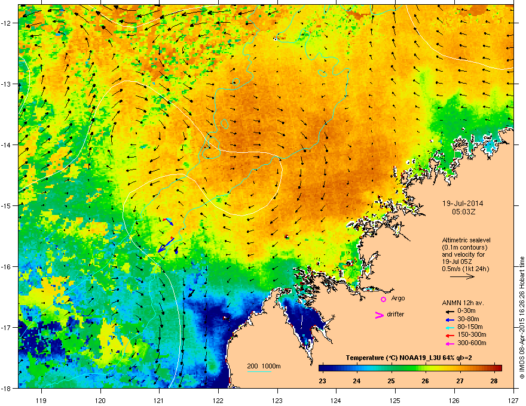Click longitude label 123 on the bottom axis
The image size is (526, 406).
click(277, 400)
